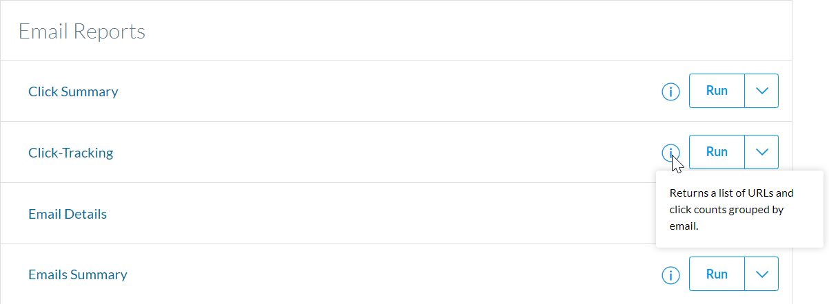The image size is (829, 304).
Task: Run the Click Summary report
Action: [717, 91]
